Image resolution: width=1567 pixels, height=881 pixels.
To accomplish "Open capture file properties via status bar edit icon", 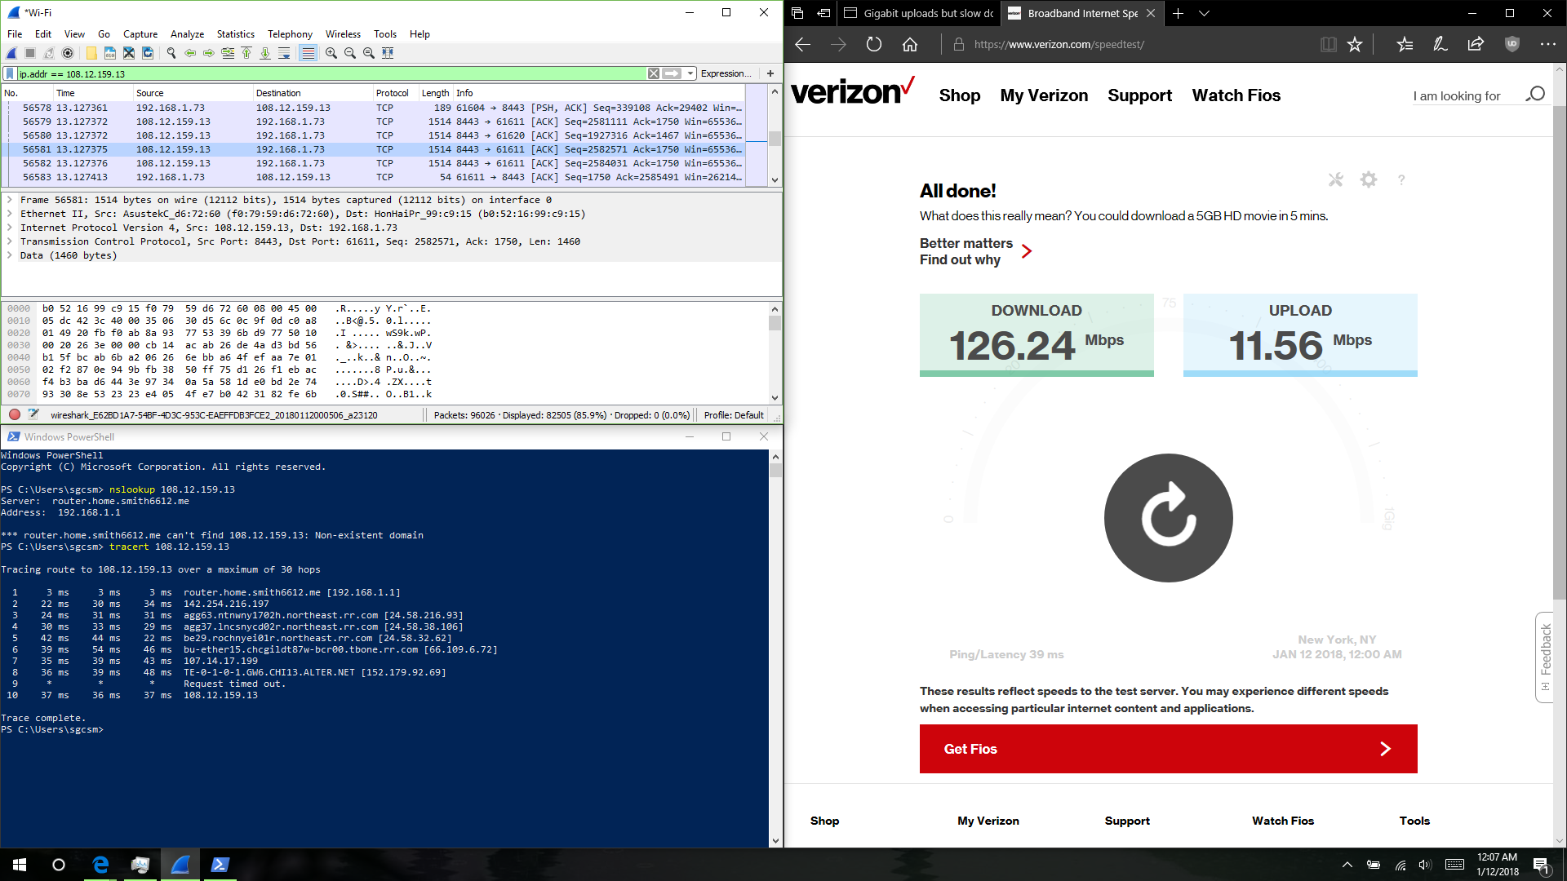I will coord(33,415).
